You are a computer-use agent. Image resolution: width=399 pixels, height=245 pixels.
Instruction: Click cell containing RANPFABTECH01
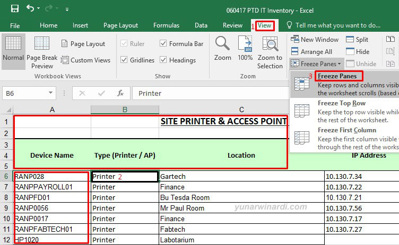pyautogui.click(x=52, y=229)
